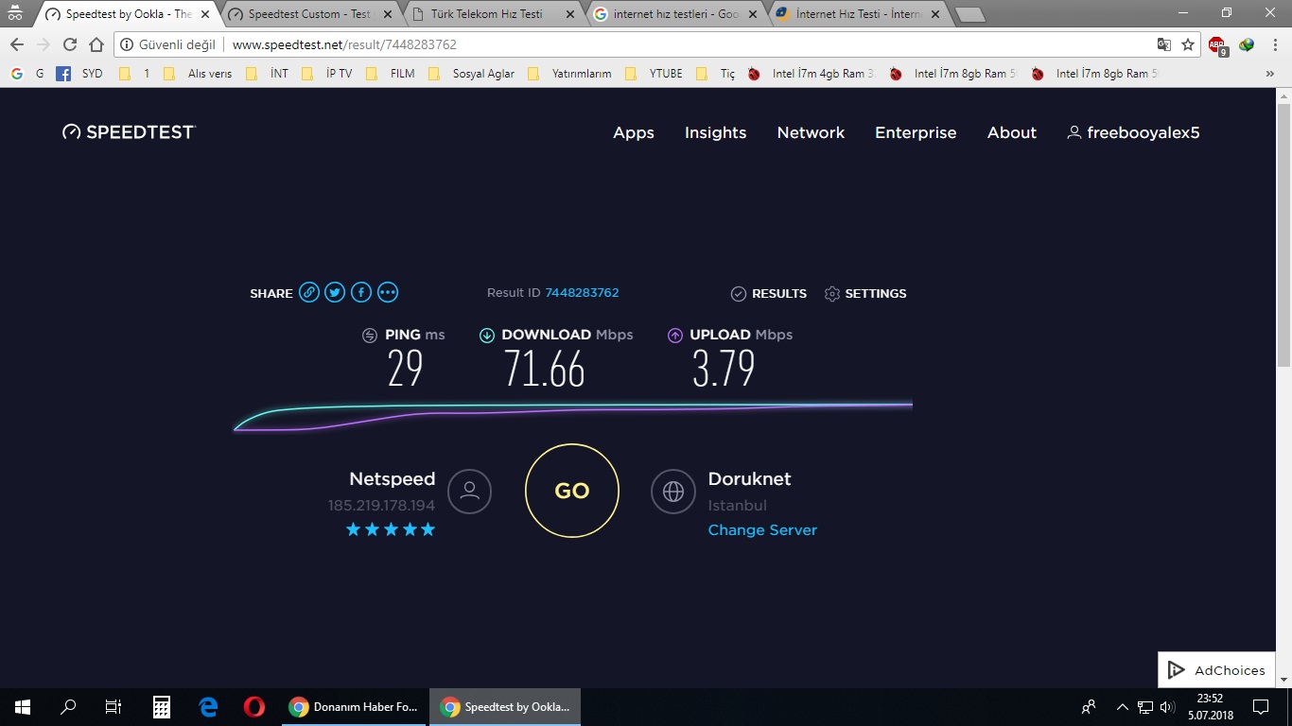This screenshot has height=726, width=1292.
Task: Open RESULTS history
Action: [x=769, y=293]
